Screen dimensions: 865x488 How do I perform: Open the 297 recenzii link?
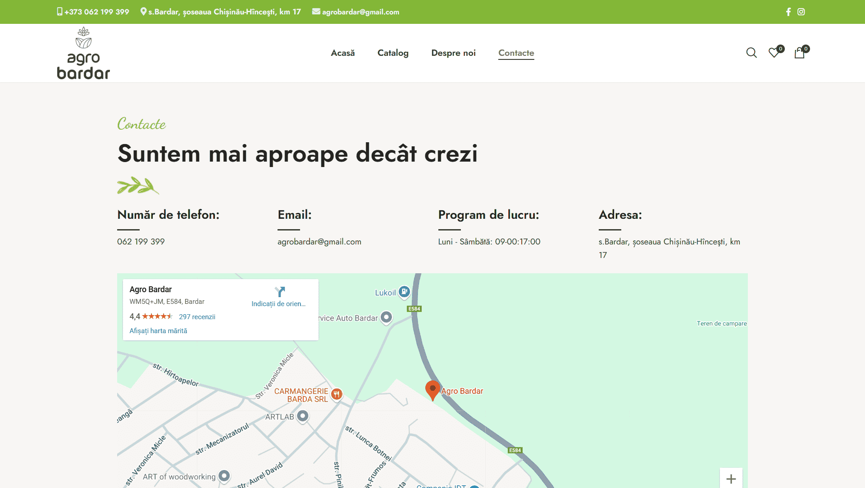(x=197, y=317)
